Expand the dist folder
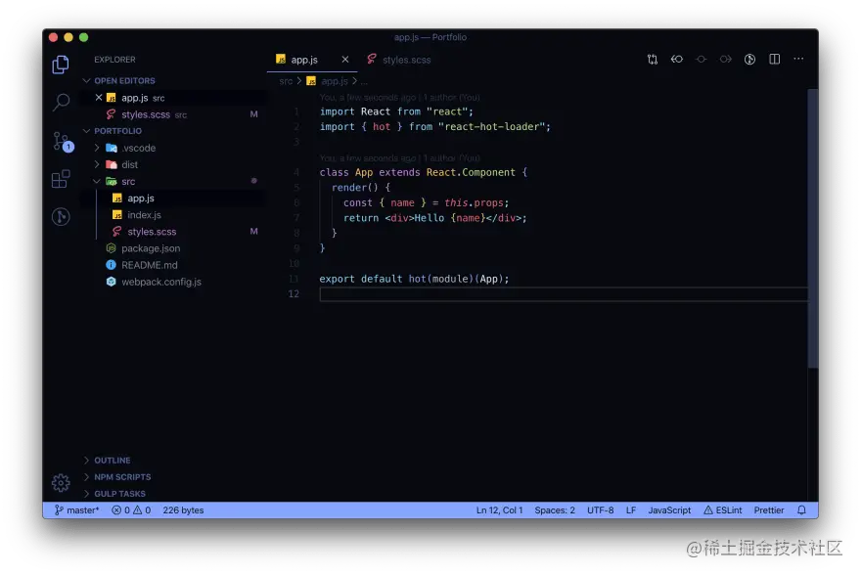Screen dimensions: 861x575 (129, 165)
